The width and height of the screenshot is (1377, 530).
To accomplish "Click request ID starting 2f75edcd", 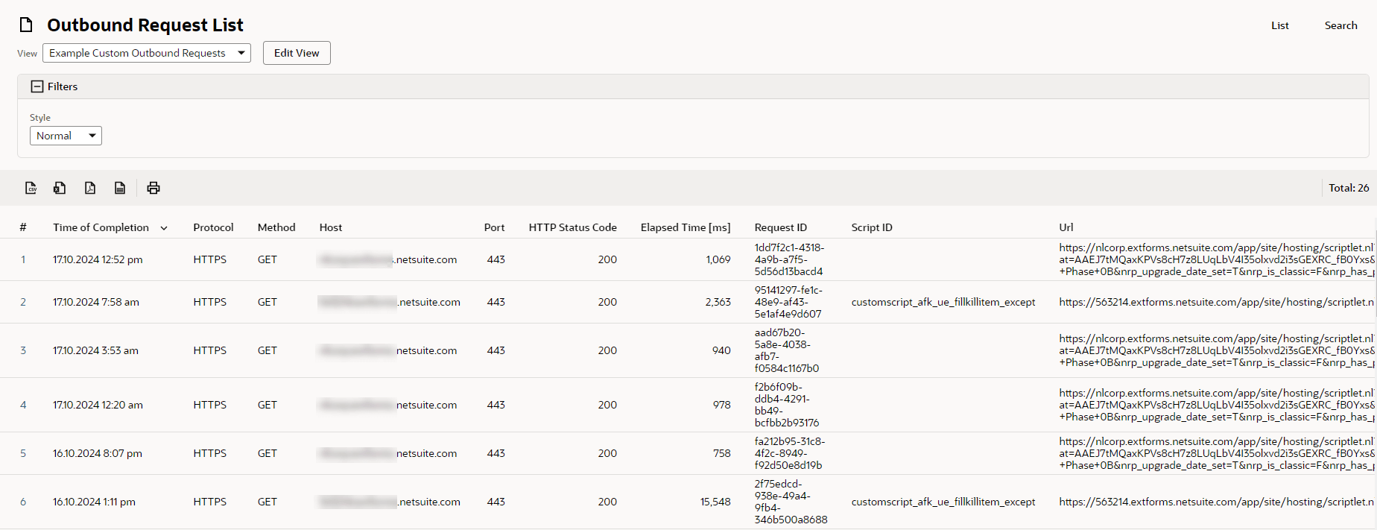I will click(x=791, y=502).
